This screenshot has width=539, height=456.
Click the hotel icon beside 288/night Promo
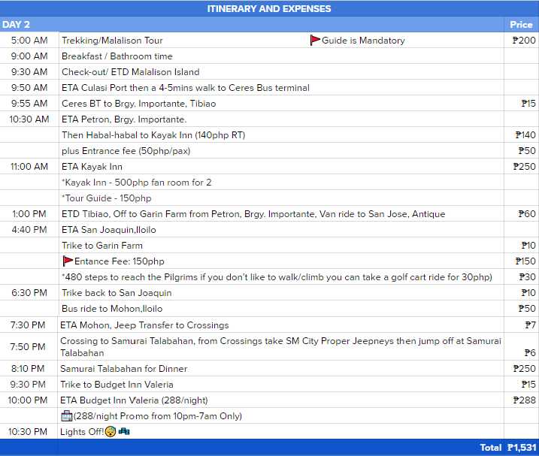click(66, 415)
